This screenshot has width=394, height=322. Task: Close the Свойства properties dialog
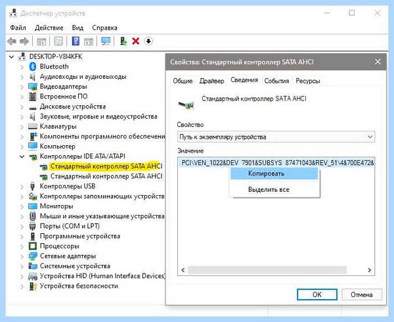[x=378, y=62]
